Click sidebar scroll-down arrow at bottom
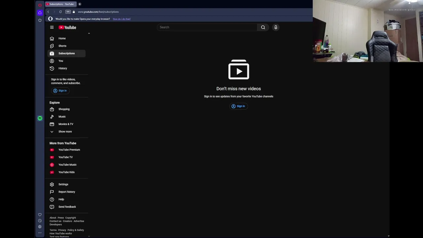The height and width of the screenshot is (238, 423). tap(89, 236)
